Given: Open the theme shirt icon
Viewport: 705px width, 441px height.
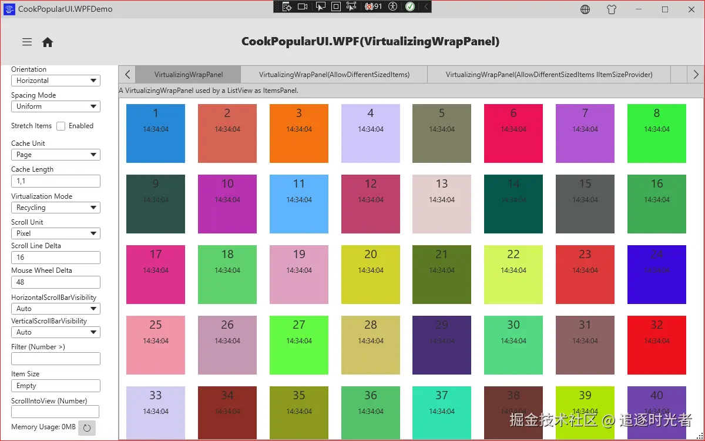Looking at the screenshot, I should pyautogui.click(x=612, y=9).
